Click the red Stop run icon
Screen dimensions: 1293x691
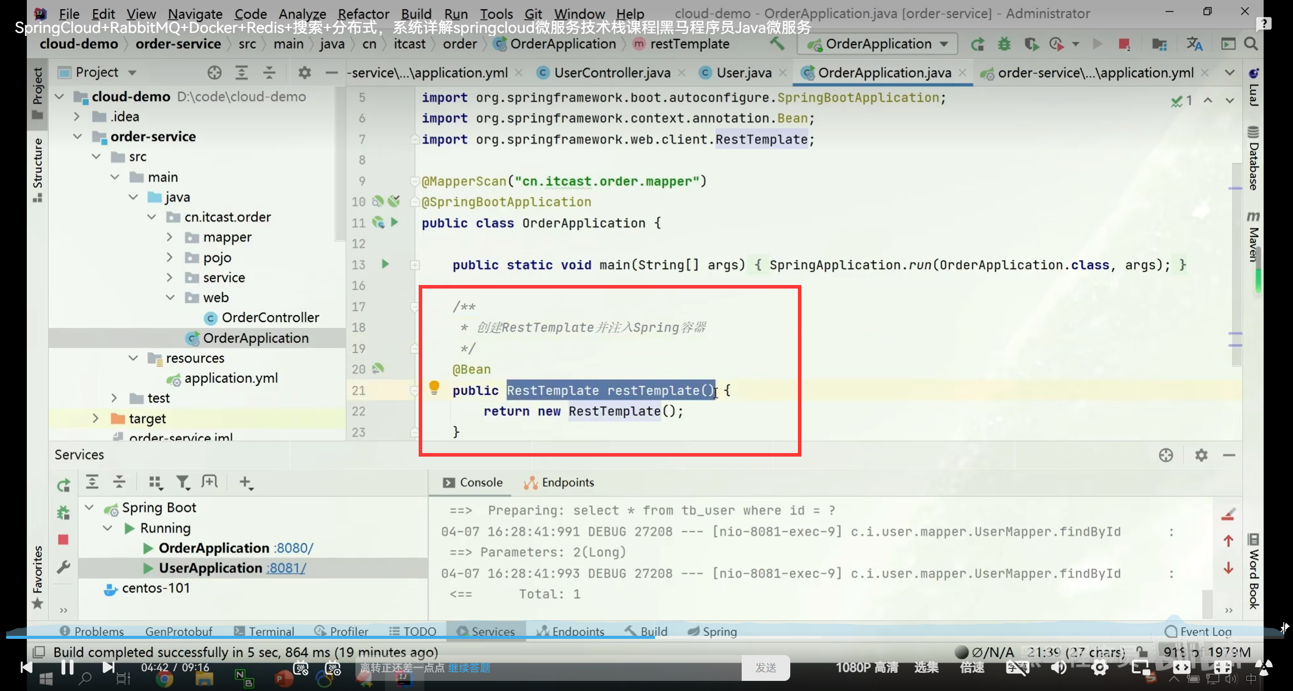click(x=1124, y=44)
